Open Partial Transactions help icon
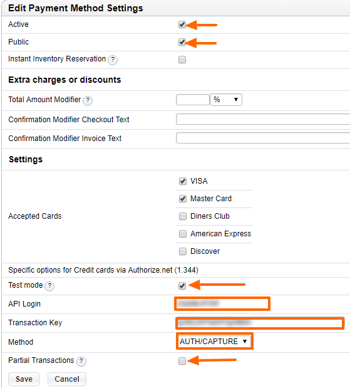Image resolution: width=350 pixels, height=388 pixels. tap(81, 361)
